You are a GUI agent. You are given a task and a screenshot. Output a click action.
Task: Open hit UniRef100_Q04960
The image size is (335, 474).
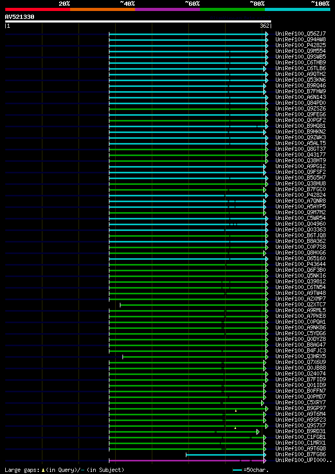click(x=300, y=224)
